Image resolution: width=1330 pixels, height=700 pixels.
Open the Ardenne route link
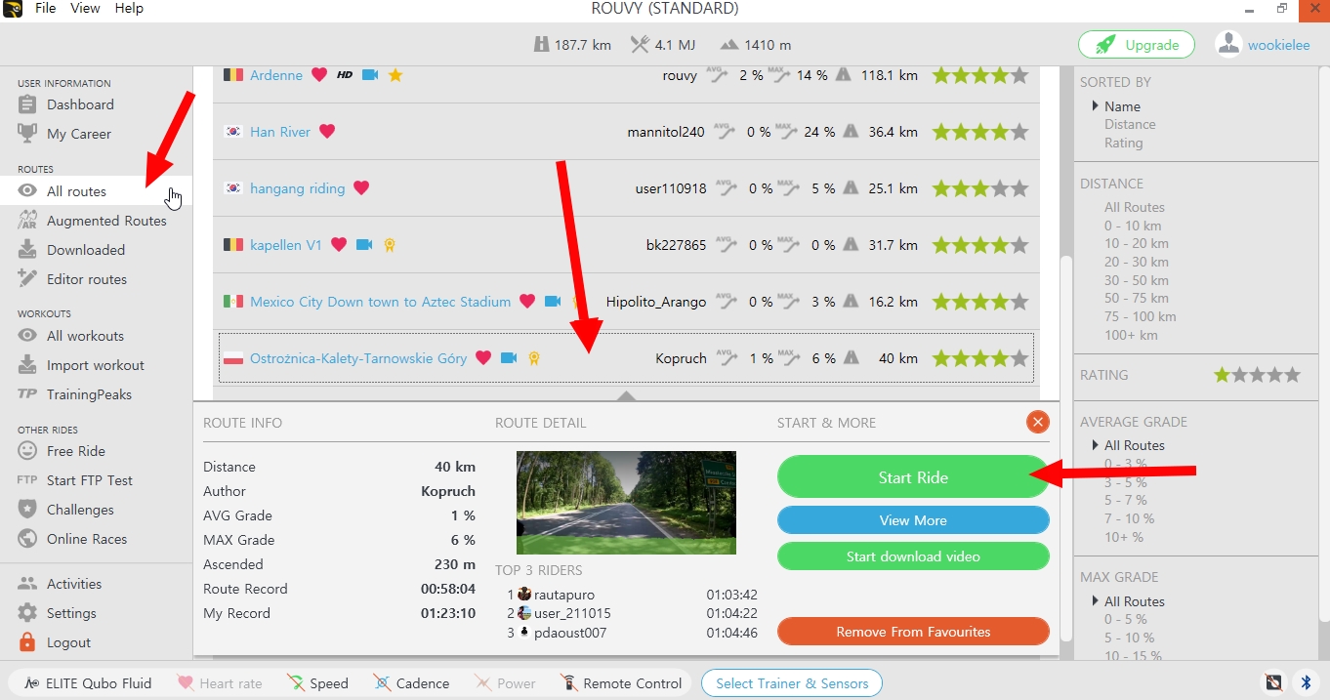276,75
